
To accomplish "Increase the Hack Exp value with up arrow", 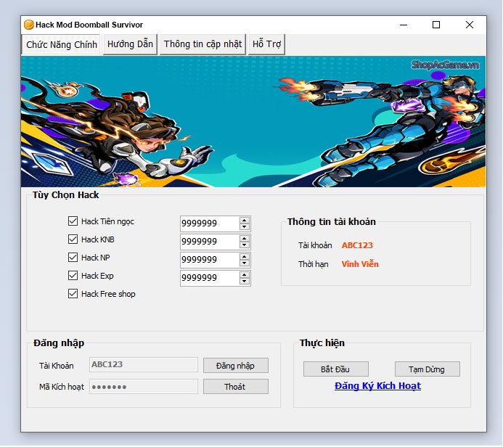I will 245,275.
